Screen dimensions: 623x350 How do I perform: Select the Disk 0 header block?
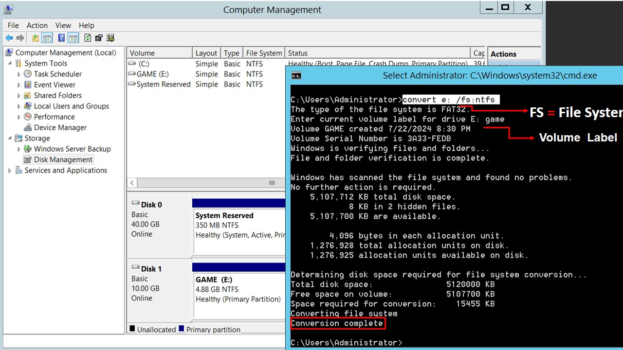[159, 226]
